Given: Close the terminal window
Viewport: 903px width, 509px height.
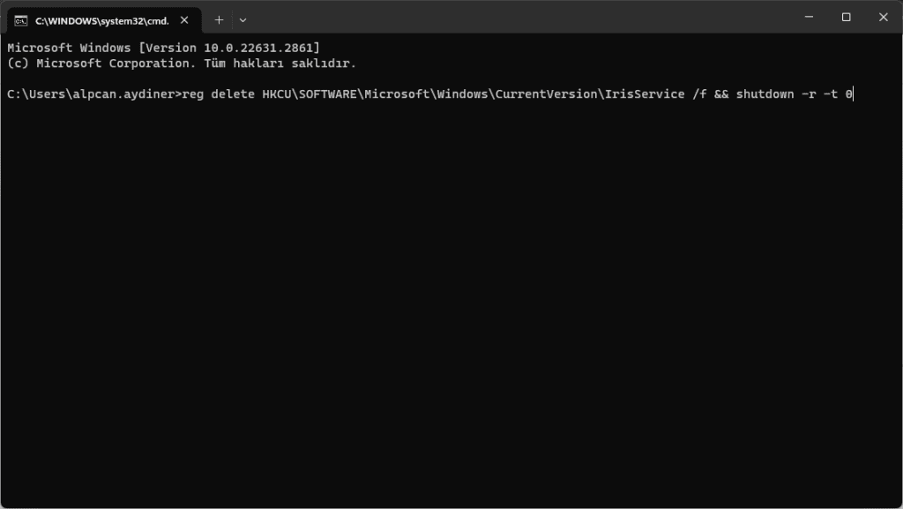Looking at the screenshot, I should [884, 18].
